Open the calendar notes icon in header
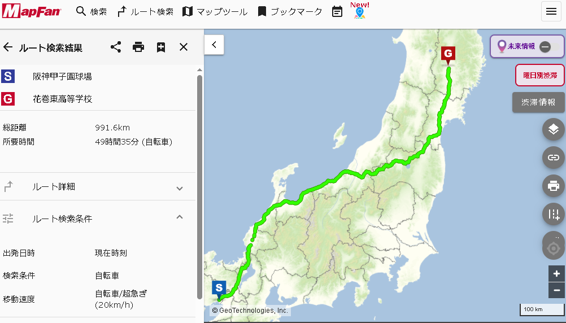This screenshot has height=323, width=566. tap(337, 11)
